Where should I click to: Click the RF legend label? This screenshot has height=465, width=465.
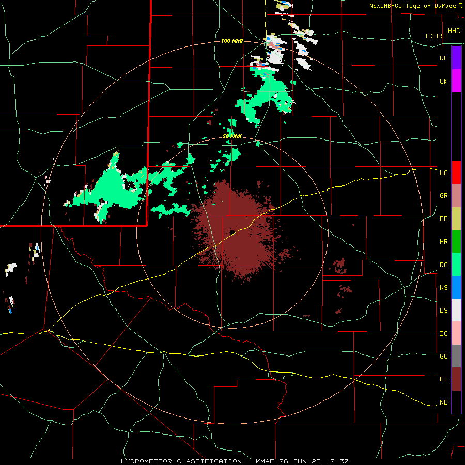[x=443, y=58]
